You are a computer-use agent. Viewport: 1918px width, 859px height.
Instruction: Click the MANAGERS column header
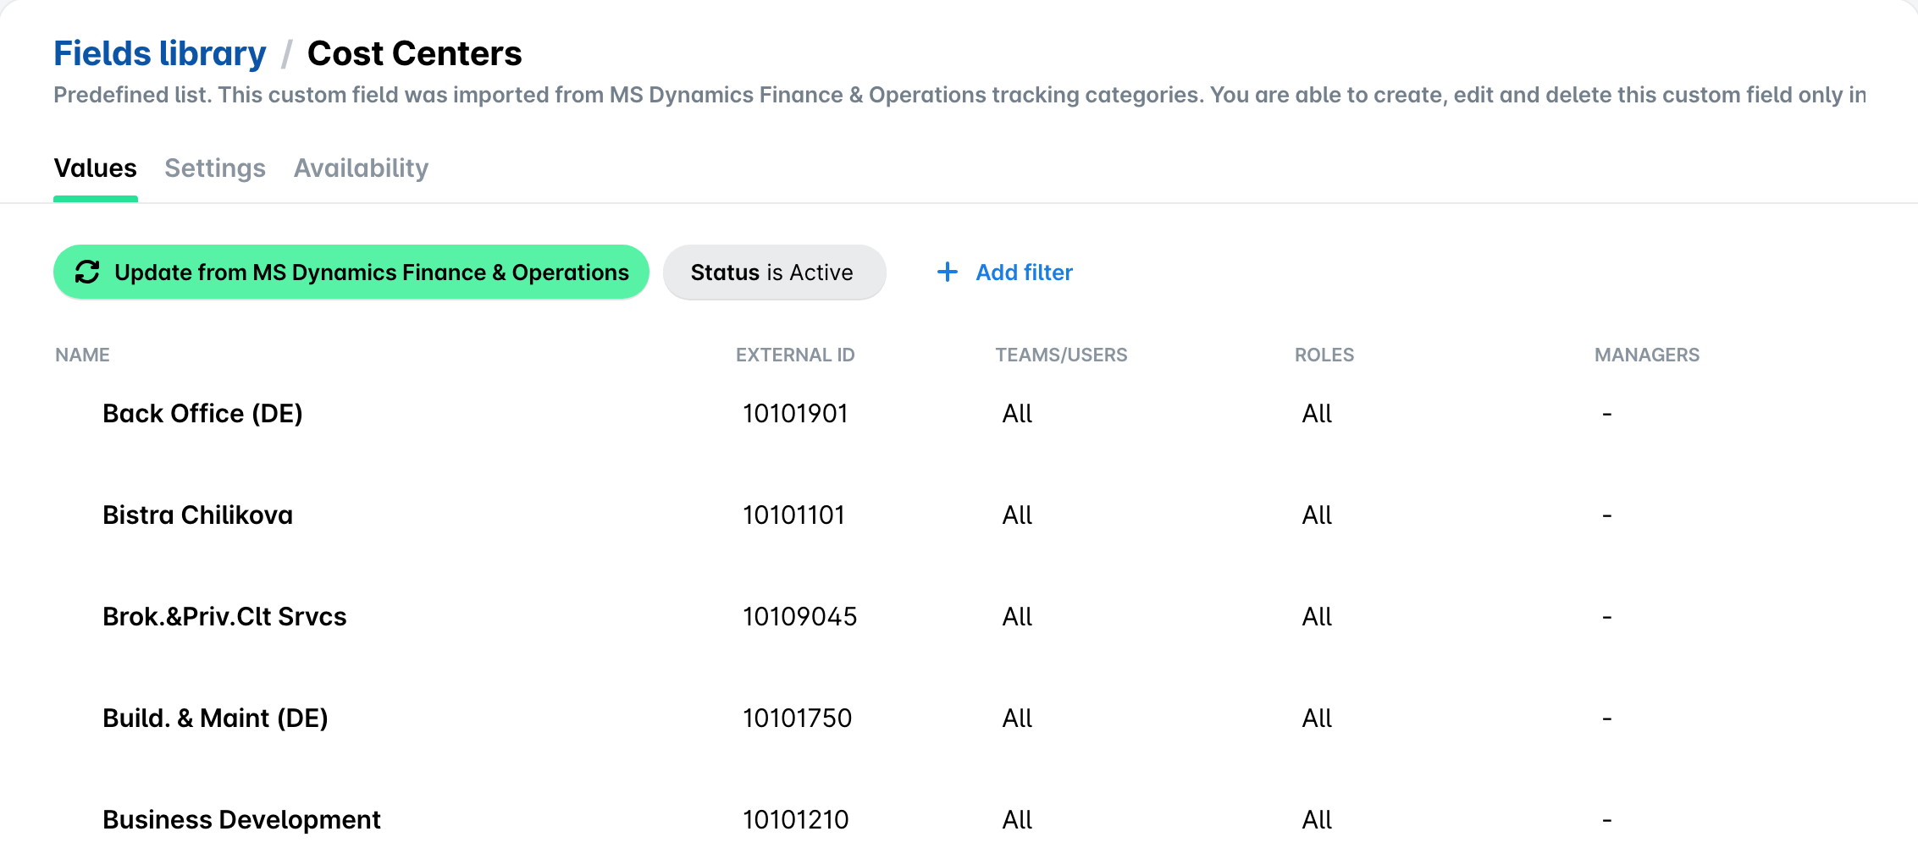1647,355
